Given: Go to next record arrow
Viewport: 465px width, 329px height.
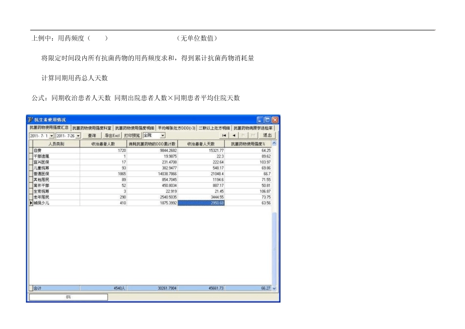Looking at the screenshot, I should click(243, 136).
